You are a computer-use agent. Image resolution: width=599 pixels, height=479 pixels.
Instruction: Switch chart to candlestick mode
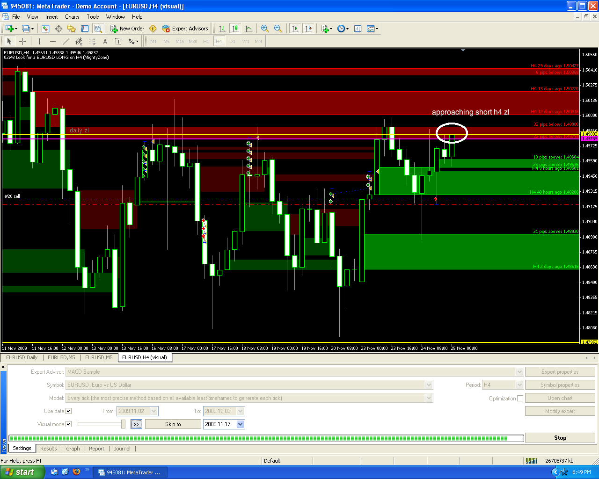(235, 29)
